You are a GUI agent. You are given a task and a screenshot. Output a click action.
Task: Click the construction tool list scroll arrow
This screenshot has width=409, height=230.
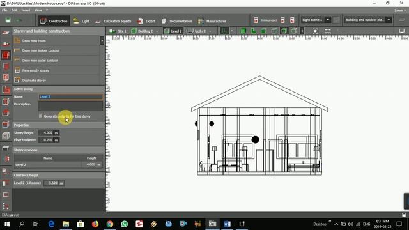click(x=102, y=40)
